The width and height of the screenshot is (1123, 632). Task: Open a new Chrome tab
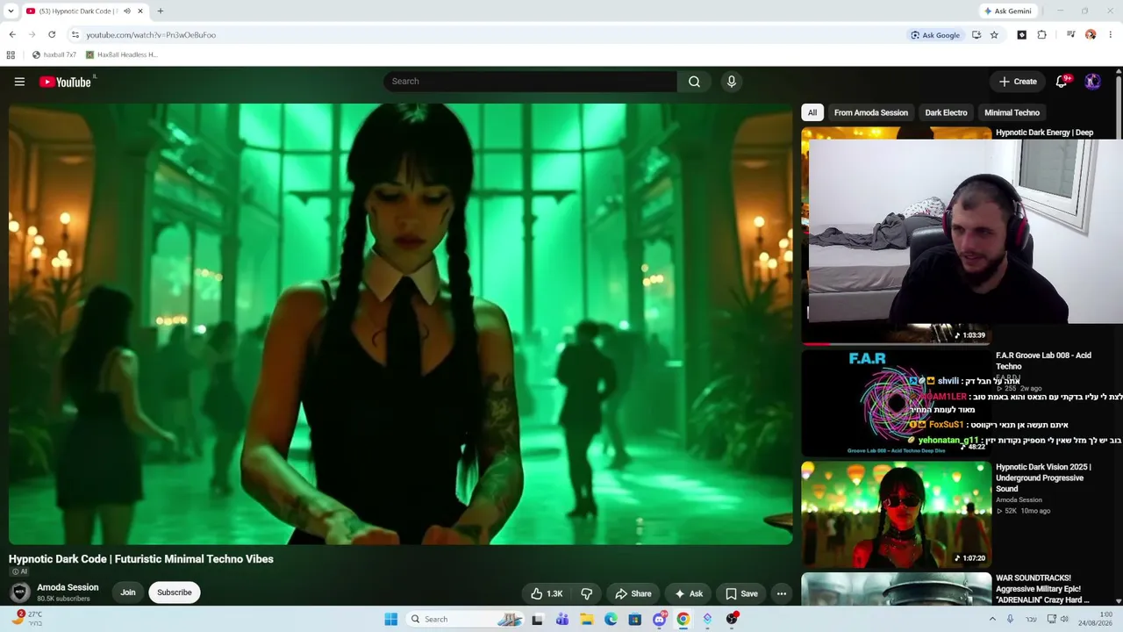(160, 11)
